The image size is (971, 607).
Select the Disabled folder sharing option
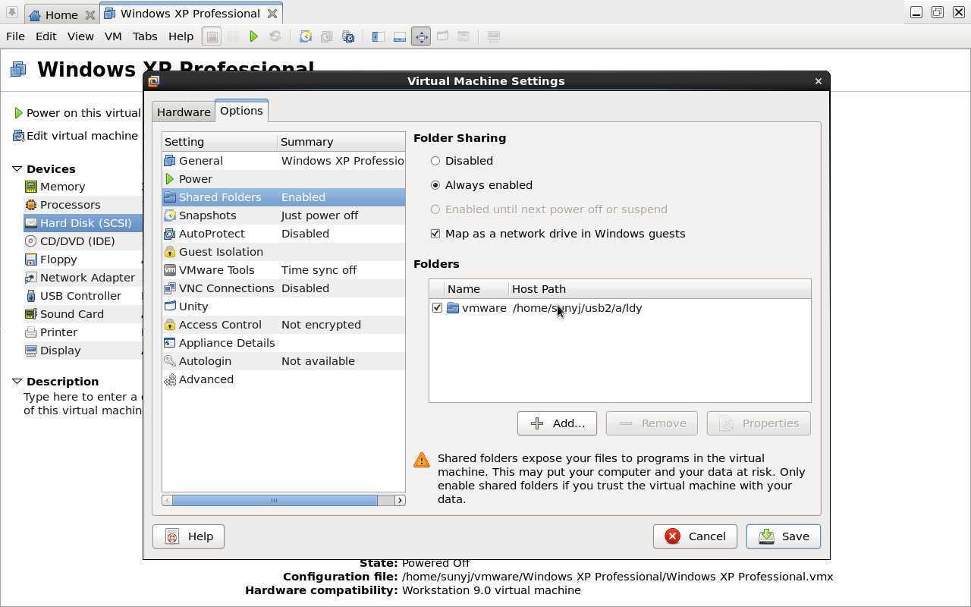coord(435,161)
